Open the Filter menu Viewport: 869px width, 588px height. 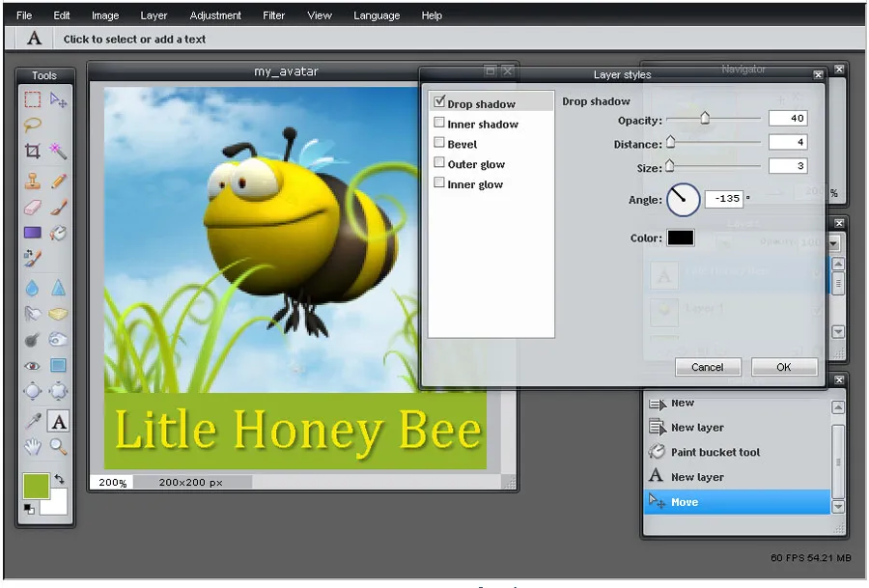click(274, 15)
